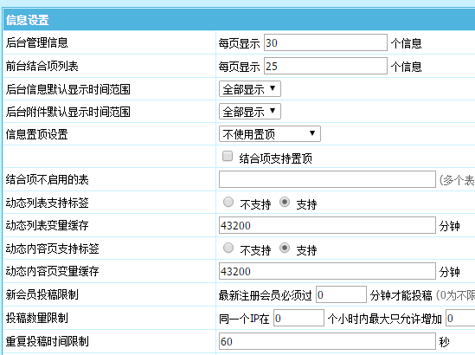Choose 不支持 for 动态内容页支持标签
The image size is (475, 355).
coord(228,248)
